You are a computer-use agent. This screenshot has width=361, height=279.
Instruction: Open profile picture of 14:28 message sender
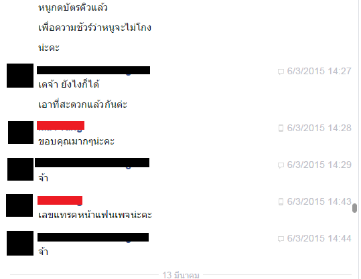[21, 132]
